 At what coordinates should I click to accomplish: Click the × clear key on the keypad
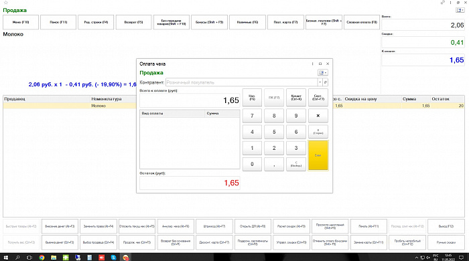click(x=318, y=116)
